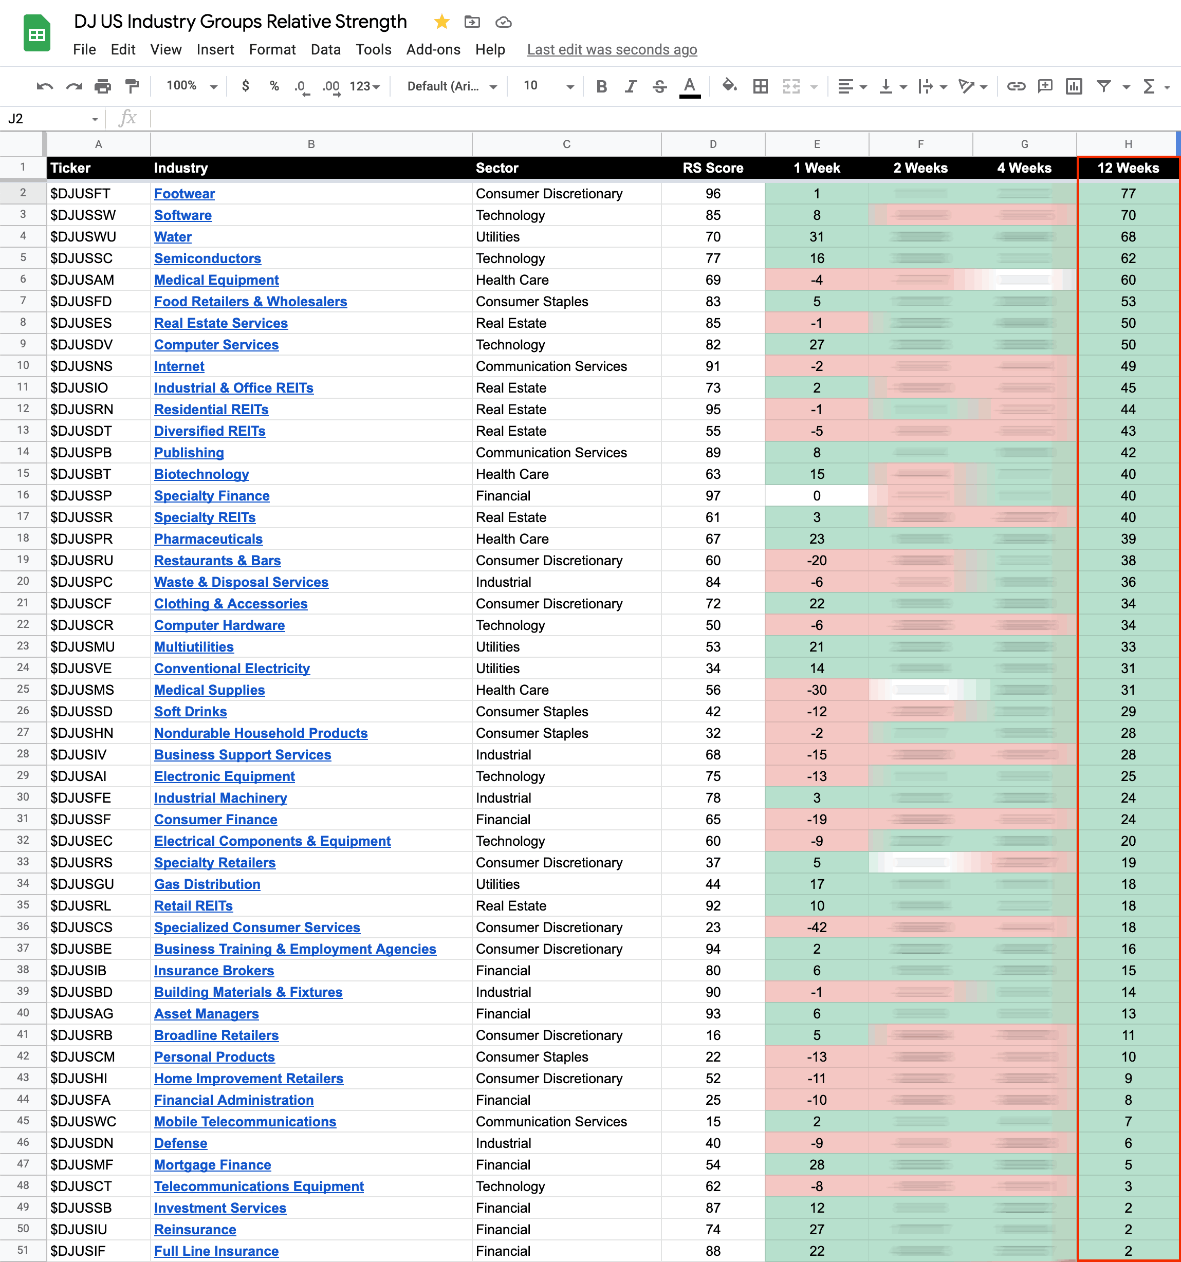Expand the filter views dropdown arrow
This screenshot has width=1181, height=1262.
1127,87
